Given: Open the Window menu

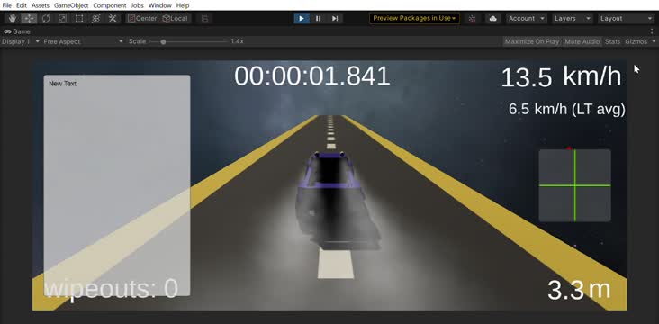Looking at the screenshot, I should 159,5.
